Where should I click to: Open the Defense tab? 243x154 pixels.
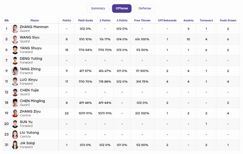pos(145,8)
